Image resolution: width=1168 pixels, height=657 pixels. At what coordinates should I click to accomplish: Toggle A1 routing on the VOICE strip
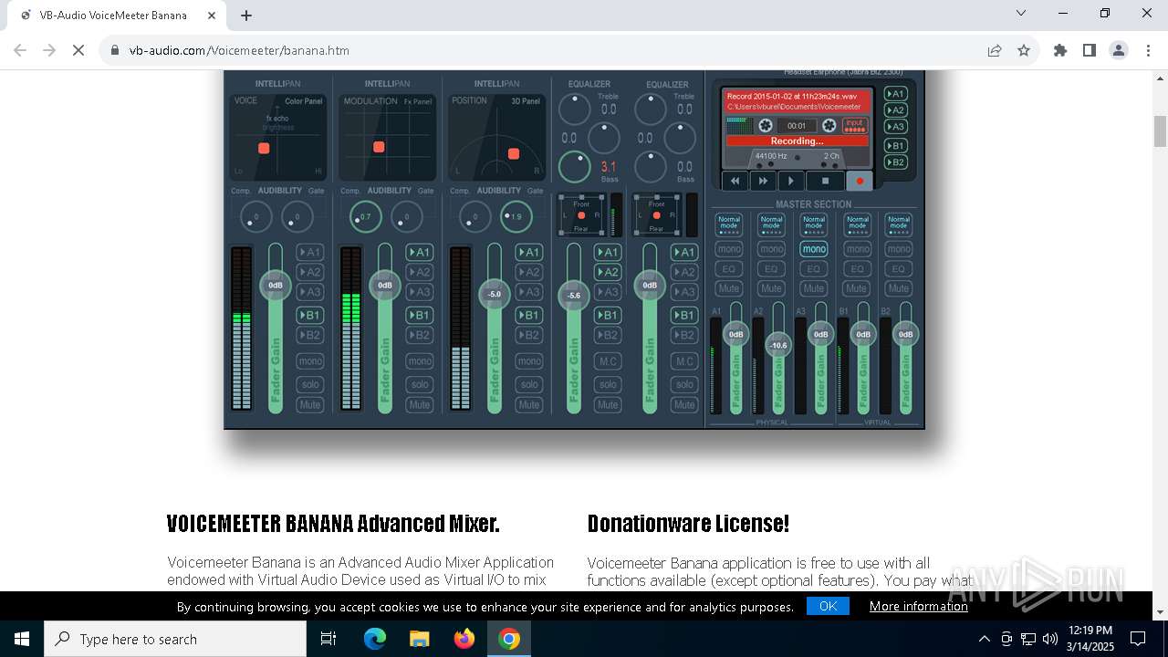coord(310,253)
